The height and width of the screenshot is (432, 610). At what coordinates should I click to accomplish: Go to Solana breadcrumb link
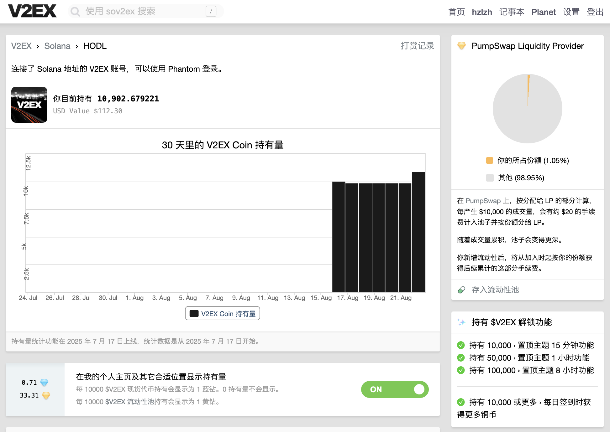coord(57,46)
